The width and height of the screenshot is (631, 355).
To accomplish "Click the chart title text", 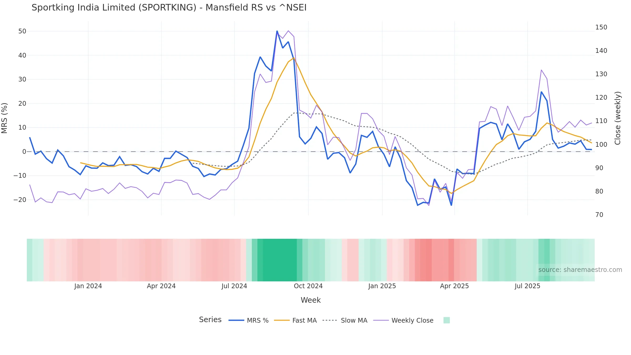I will [x=169, y=8].
